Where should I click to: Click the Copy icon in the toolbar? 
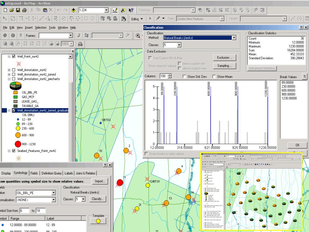(38, 10)
